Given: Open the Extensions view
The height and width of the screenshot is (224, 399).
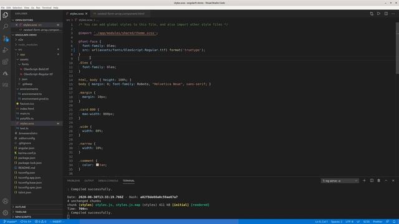Looking at the screenshot, I should point(6,62).
